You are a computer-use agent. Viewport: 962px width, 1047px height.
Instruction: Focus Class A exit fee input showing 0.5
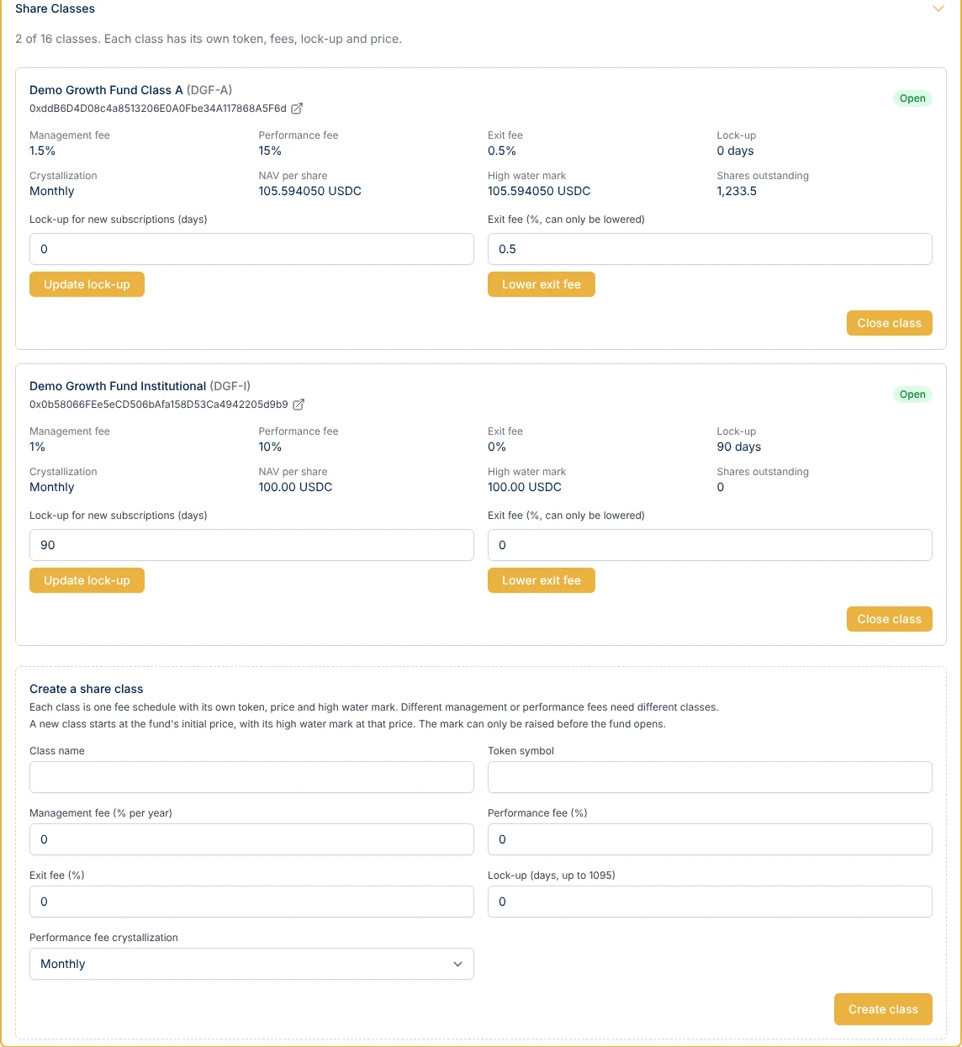(x=710, y=249)
